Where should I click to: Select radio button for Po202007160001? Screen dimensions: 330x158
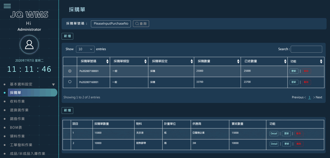(70, 82)
